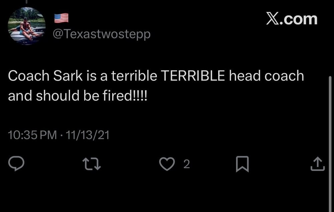334x212 pixels.
Task: Click the American flag emoji display name
Action: 61,18
